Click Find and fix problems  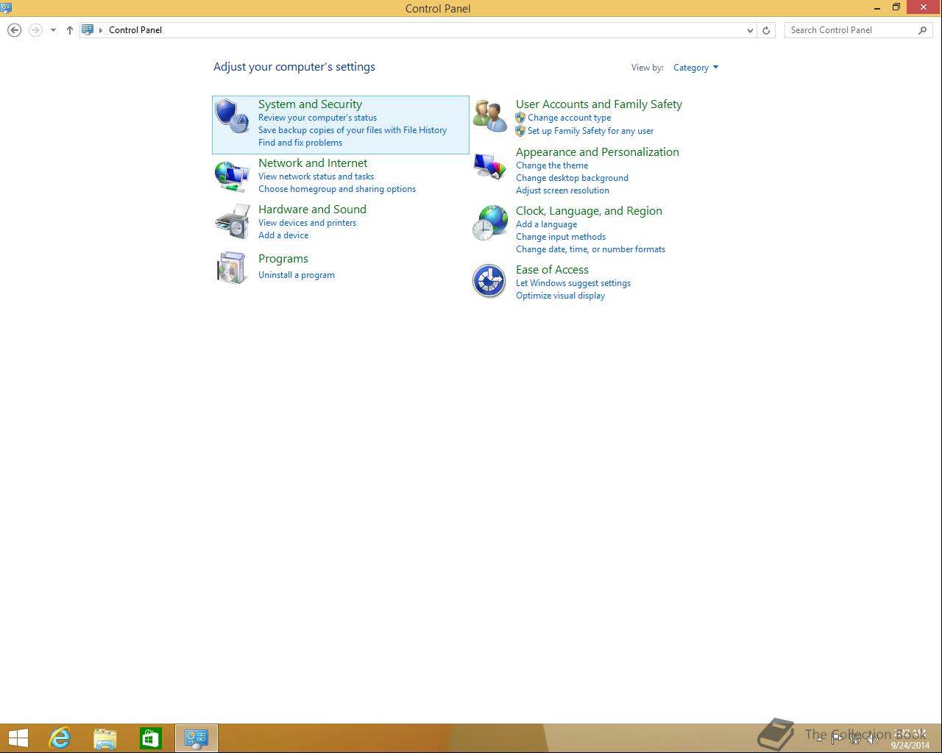pyautogui.click(x=300, y=143)
